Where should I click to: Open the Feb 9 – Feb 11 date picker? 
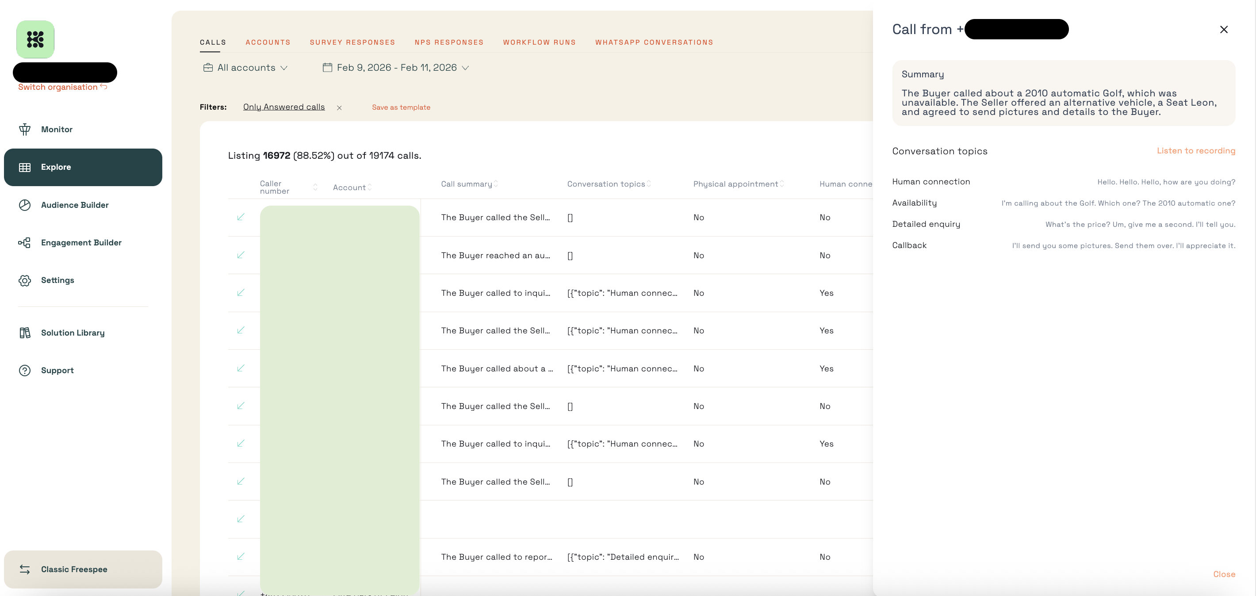point(395,68)
